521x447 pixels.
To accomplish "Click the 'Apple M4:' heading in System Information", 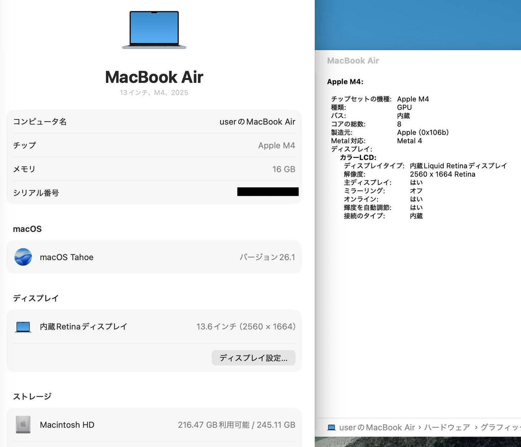I will [345, 82].
